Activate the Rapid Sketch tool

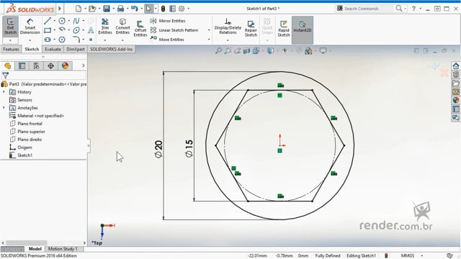coord(283,29)
